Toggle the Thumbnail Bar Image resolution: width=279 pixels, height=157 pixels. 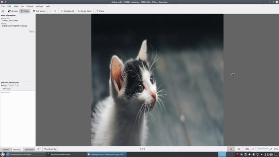pyautogui.click(x=51, y=149)
